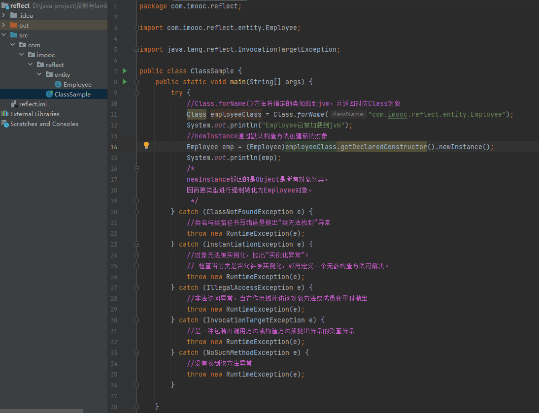Click the Scratches and Consoles icon
This screenshot has height=413, width=539.
tap(5, 124)
